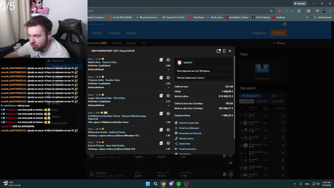Show more bookmarks with the chevron
This screenshot has height=188, width=334.
(x=307, y=17)
